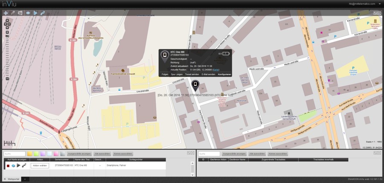Click the Seriennummer column header
Screen dimensions: 384x183
pyautogui.click(x=62, y=160)
